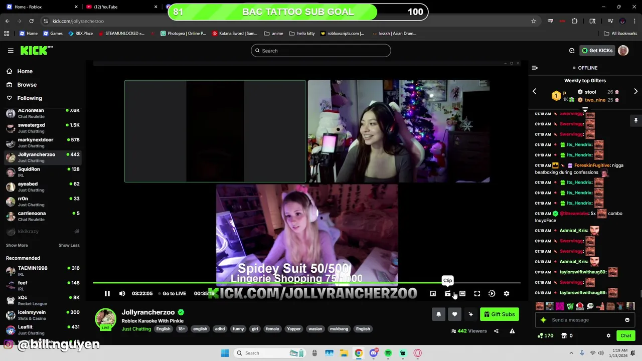Image resolution: width=642 pixels, height=361 pixels.
Task: Open Windows Start menu
Action: (x=225, y=353)
